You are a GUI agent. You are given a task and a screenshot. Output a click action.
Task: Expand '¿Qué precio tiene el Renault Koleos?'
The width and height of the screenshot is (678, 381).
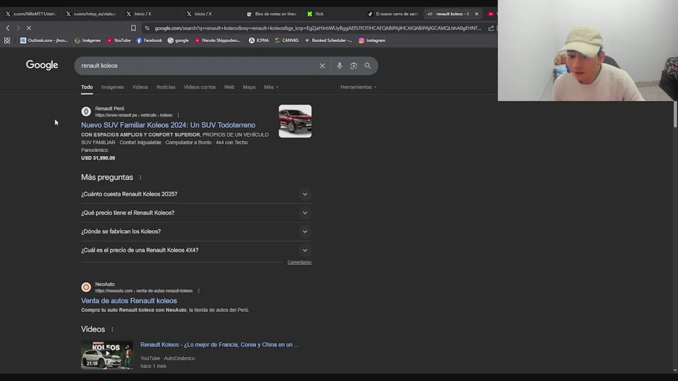pos(196,213)
